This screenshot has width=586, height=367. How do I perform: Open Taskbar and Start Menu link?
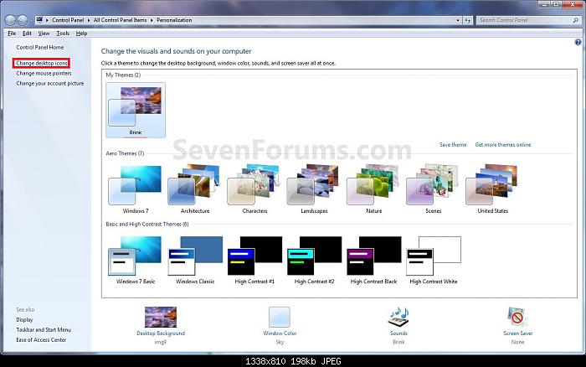click(x=44, y=329)
